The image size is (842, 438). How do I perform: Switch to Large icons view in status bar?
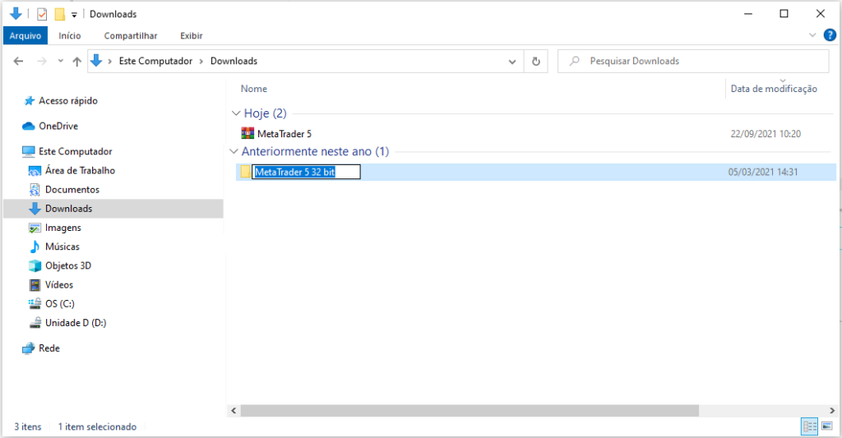tap(825, 426)
